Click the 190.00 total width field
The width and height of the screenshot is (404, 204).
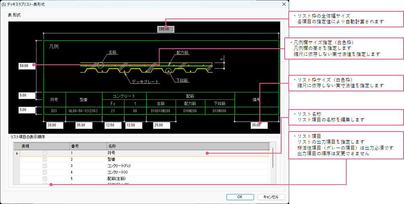coord(166,29)
